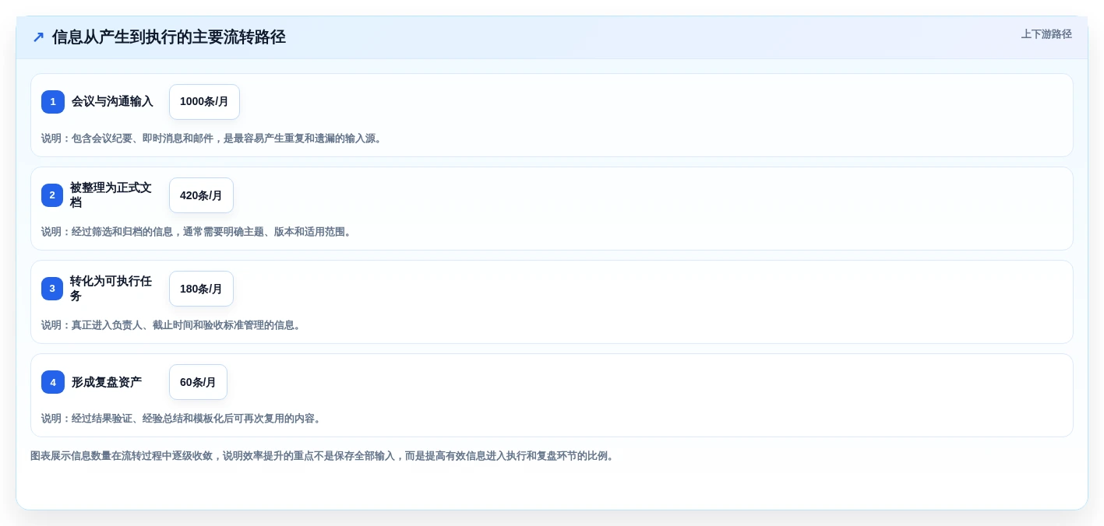Image resolution: width=1104 pixels, height=526 pixels.
Task: Click the 1000条/月 value chip
Action: click(x=204, y=102)
